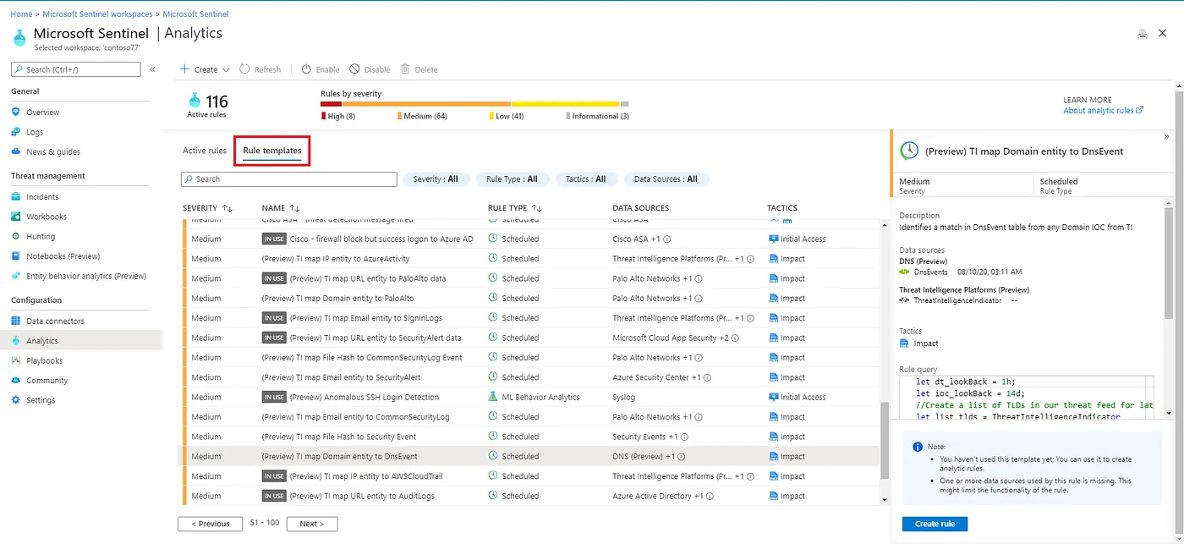Open Playbooks page

coord(44,360)
